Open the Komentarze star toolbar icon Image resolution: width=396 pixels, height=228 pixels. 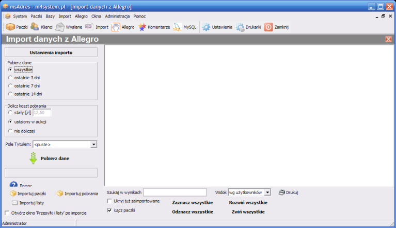(142, 27)
